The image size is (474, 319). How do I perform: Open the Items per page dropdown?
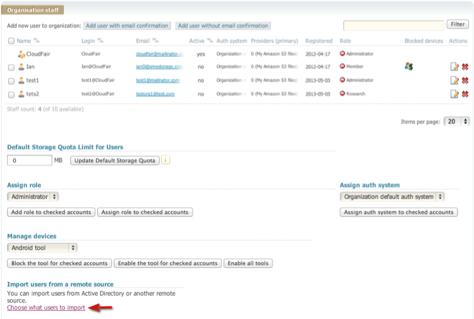[456, 121]
